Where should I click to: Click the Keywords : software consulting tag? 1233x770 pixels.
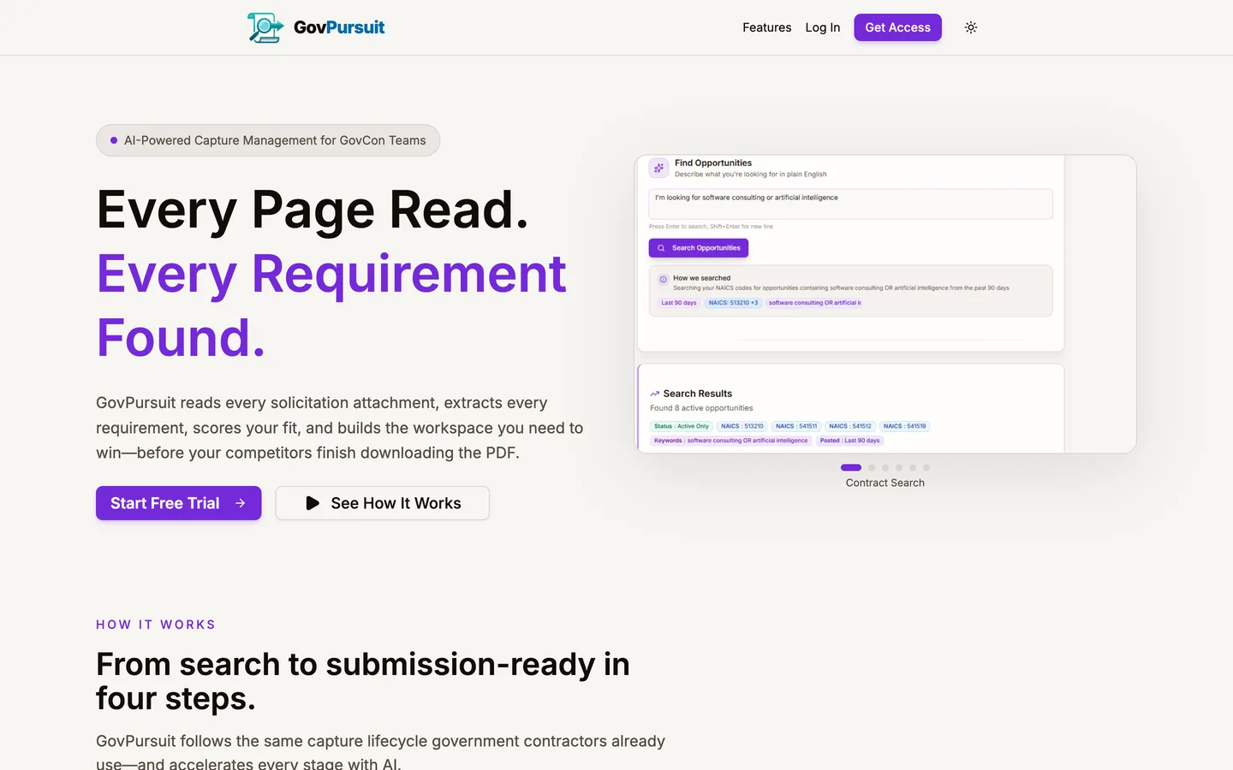731,441
